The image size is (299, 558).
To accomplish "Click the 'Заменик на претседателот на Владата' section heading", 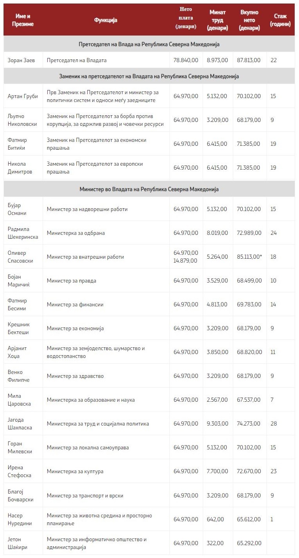I will (149, 76).
